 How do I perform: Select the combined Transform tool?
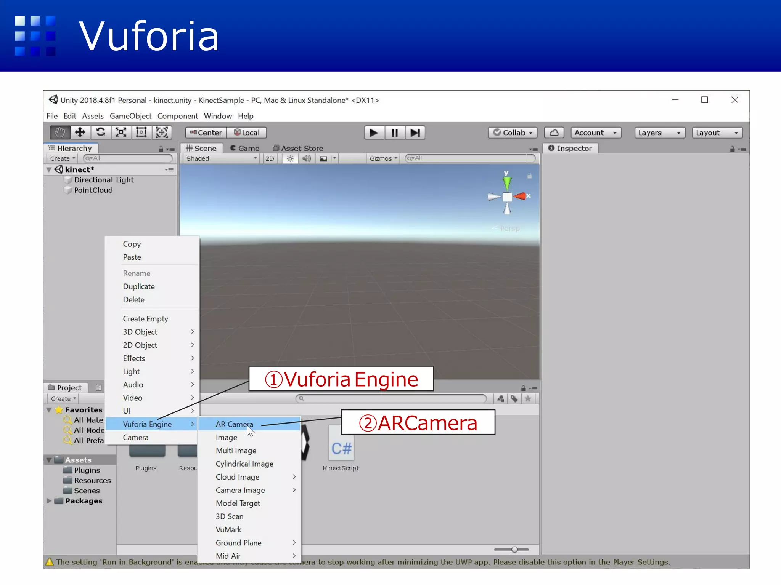click(162, 133)
